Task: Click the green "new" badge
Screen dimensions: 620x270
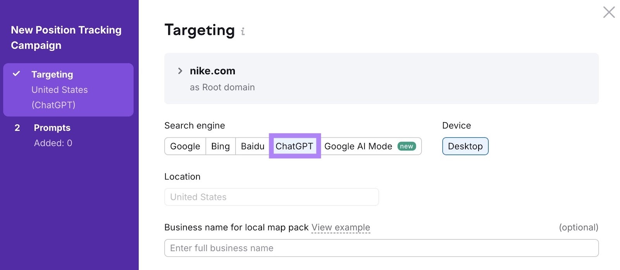Action: (406, 146)
